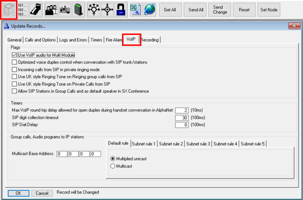Screen dimensions: 303x200
Task: Close the Update Records dialog
Action: pyautogui.click(x=294, y=26)
